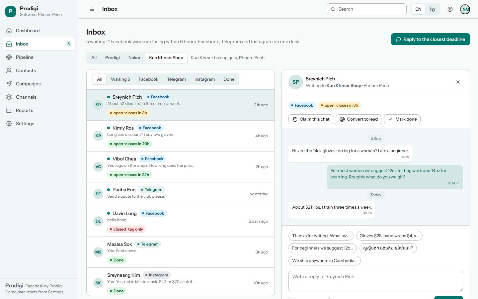
Task: Go to Pipeline in the sidebar
Action: 39,57
